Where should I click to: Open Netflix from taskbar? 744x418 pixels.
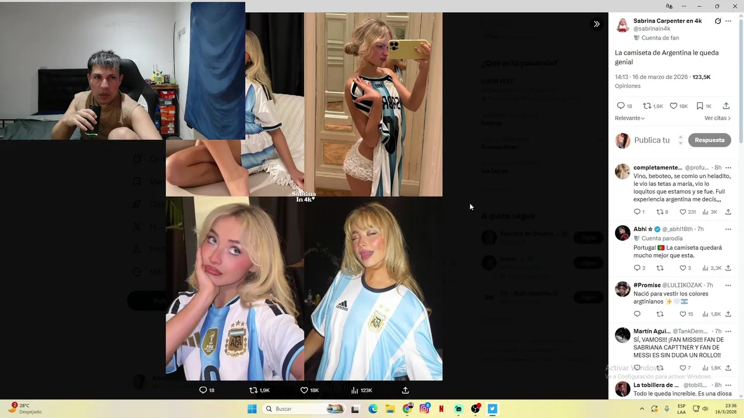click(x=441, y=409)
